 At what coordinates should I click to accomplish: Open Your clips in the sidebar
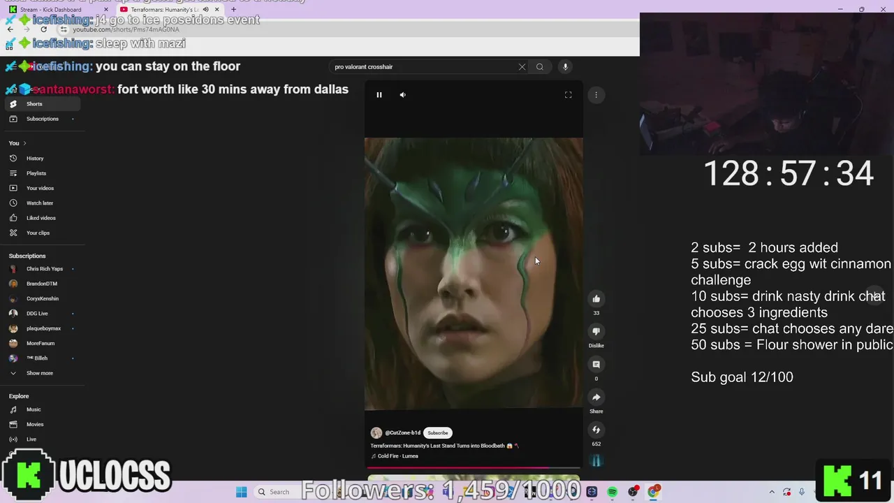click(42, 233)
